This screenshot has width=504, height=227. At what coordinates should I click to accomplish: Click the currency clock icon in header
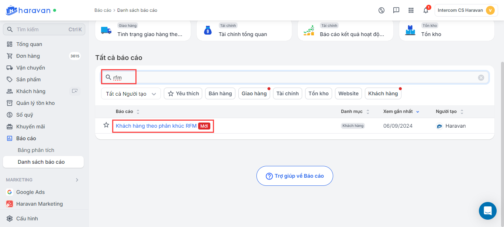click(x=382, y=10)
